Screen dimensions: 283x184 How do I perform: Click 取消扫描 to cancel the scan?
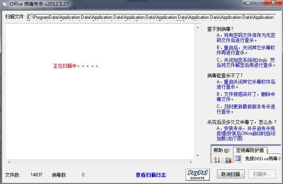231,174
